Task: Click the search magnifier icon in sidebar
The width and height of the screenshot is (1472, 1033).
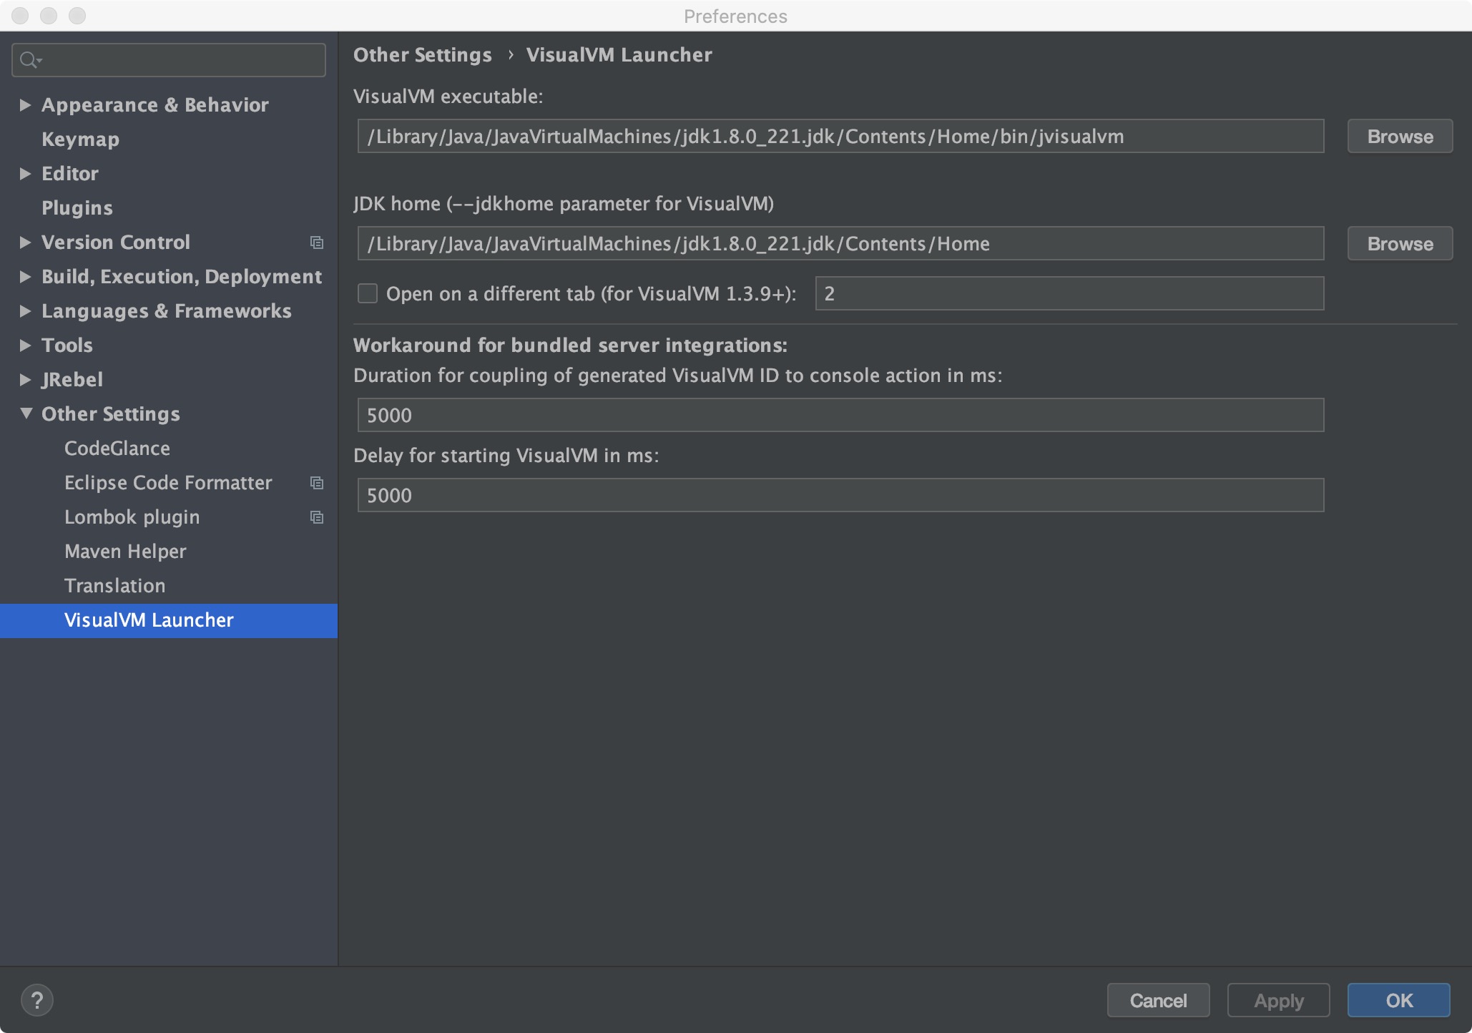Action: (29, 60)
